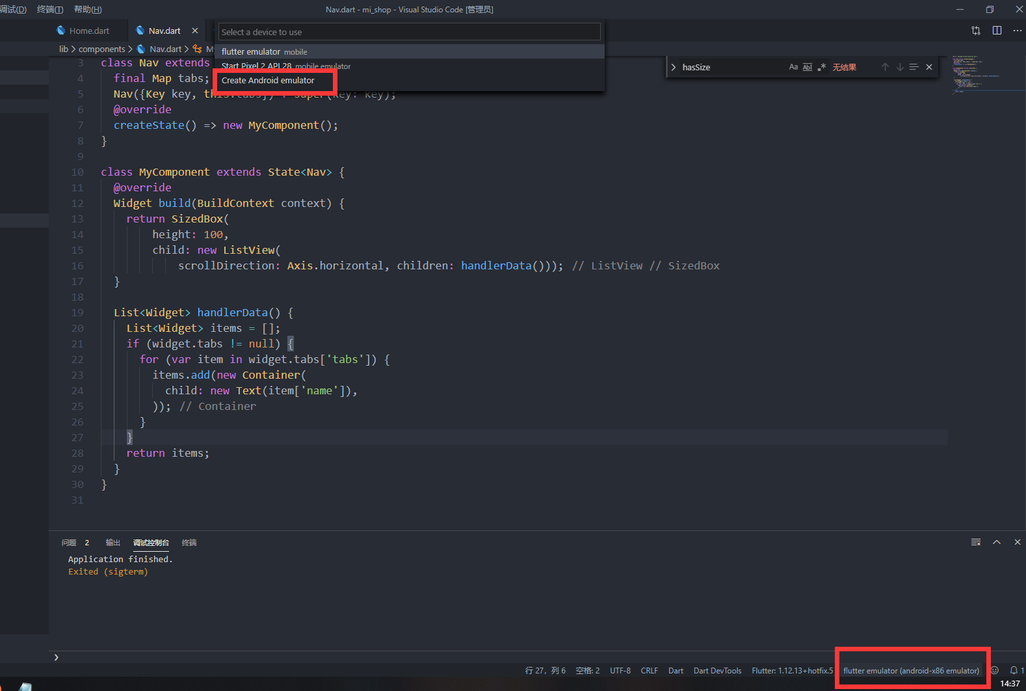The height and width of the screenshot is (691, 1026).
Task: Toggle Match Whole Word in find widget
Action: click(808, 67)
